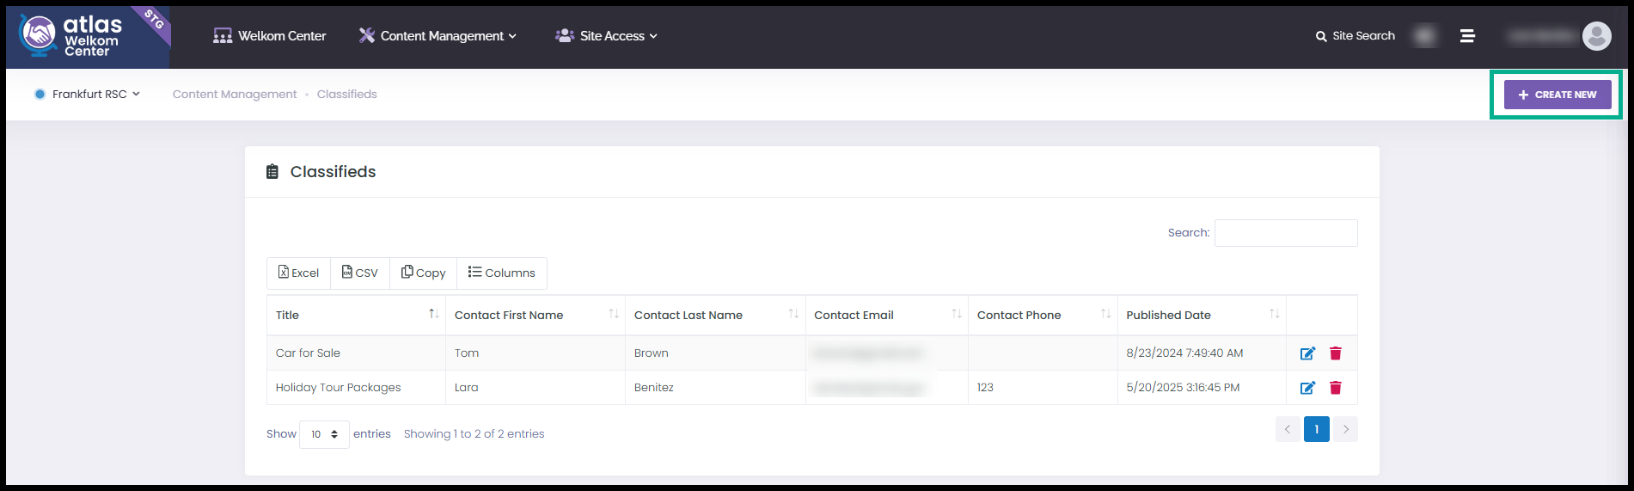Image resolution: width=1634 pixels, height=491 pixels.
Task: Delete the Car for Sale classified
Action: point(1336,353)
